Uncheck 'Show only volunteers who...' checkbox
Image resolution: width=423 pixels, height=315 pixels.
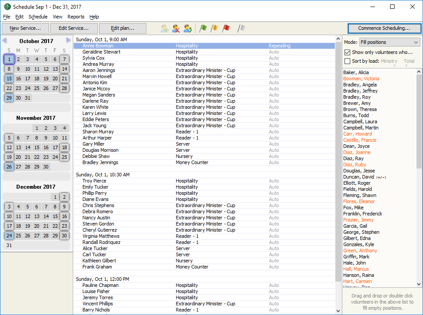coord(348,52)
